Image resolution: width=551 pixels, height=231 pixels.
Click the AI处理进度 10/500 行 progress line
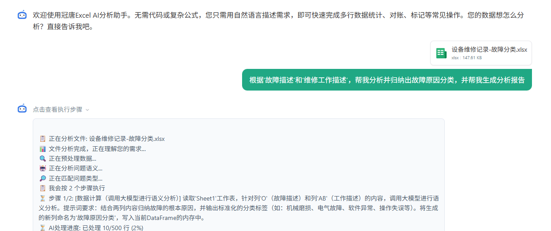click(x=96, y=228)
